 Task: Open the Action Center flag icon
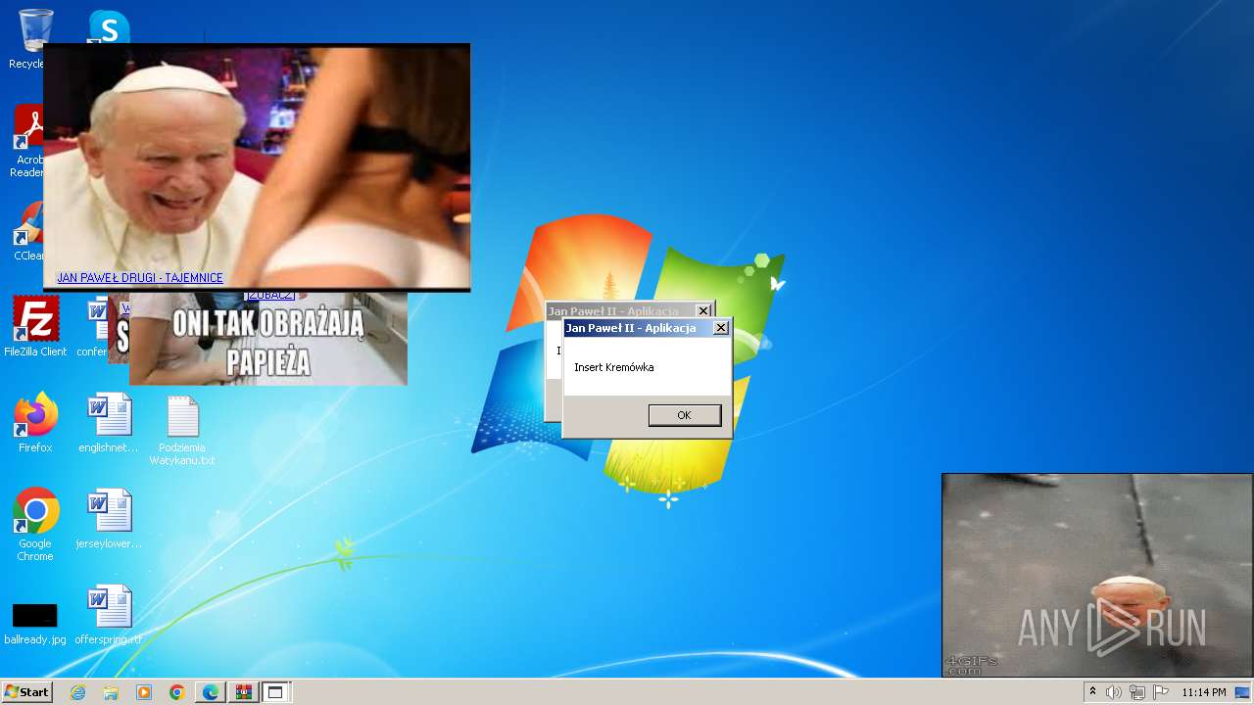coord(1161,692)
